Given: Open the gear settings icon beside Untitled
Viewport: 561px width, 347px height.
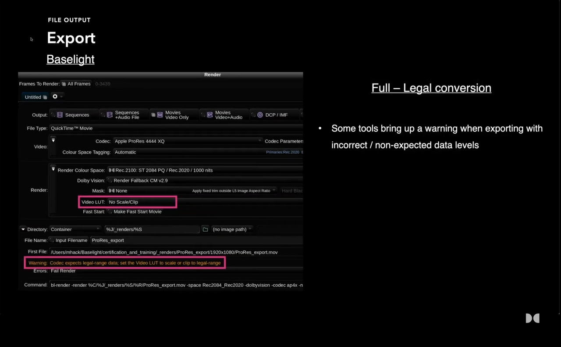Looking at the screenshot, I should click(x=55, y=97).
